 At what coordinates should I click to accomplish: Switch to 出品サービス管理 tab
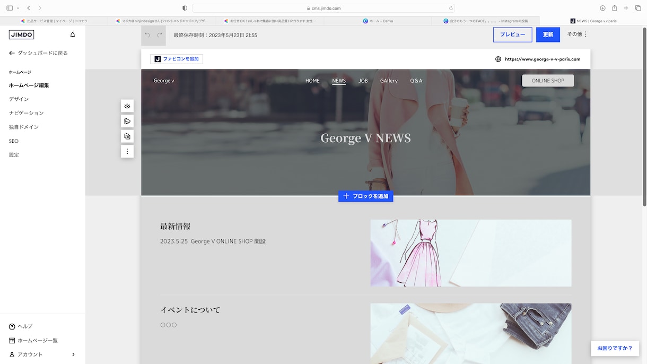(x=54, y=21)
